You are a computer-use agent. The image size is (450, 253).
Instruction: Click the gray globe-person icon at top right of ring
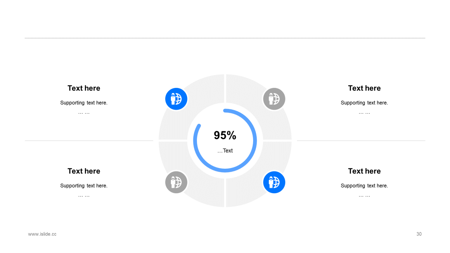coord(274,99)
